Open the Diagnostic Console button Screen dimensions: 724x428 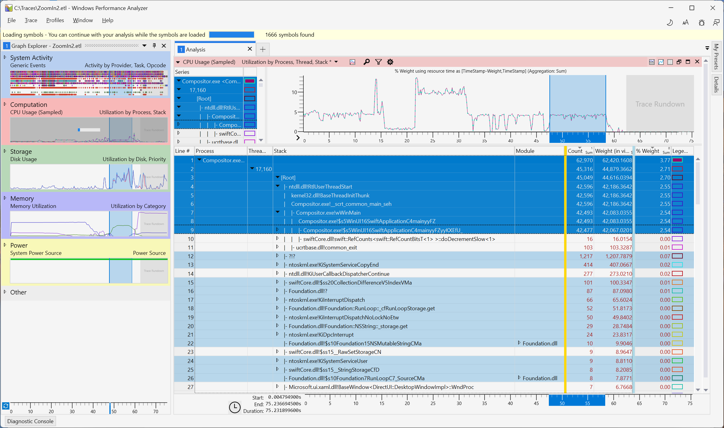click(x=30, y=421)
